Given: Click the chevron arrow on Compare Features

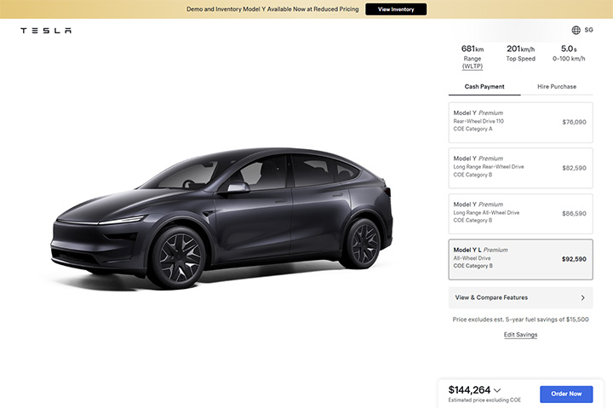Looking at the screenshot, I should [x=583, y=297].
